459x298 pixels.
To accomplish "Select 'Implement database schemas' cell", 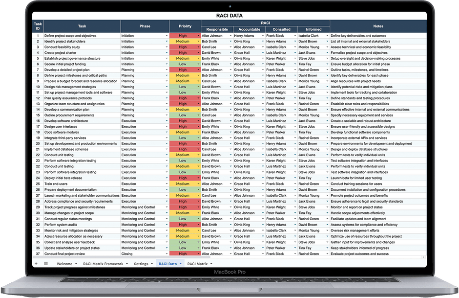I will [82, 149].
